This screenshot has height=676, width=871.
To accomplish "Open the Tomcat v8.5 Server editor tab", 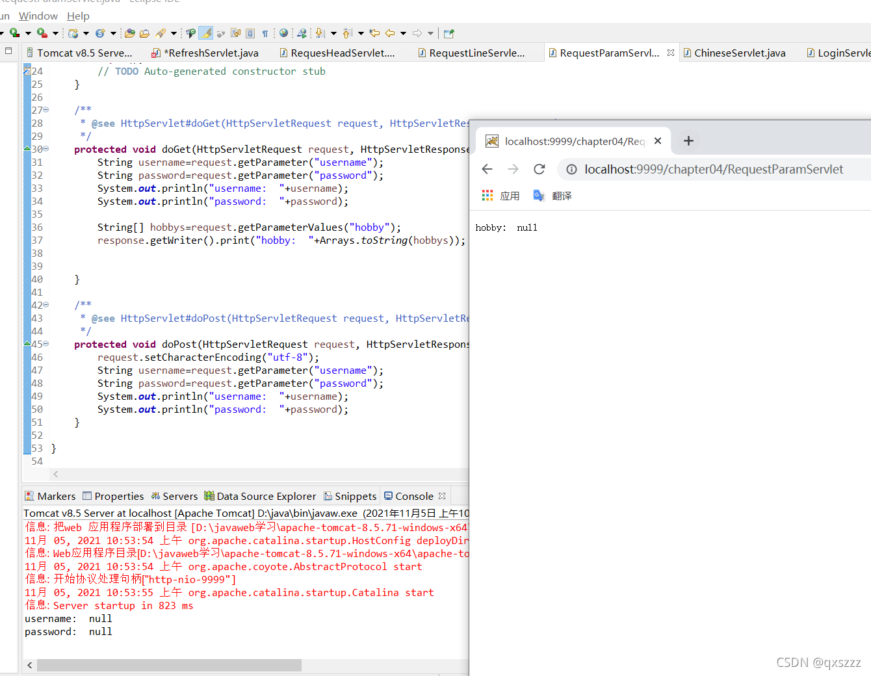I will 79,53.
